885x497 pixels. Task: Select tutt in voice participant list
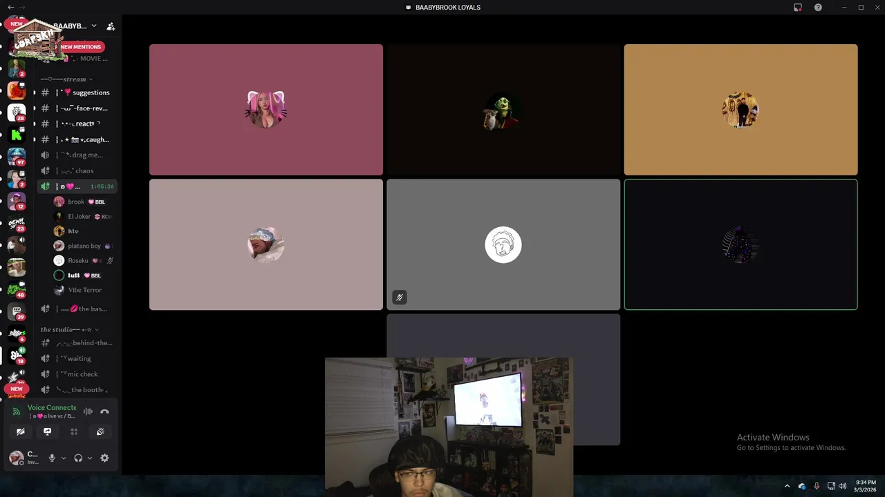coord(83,275)
